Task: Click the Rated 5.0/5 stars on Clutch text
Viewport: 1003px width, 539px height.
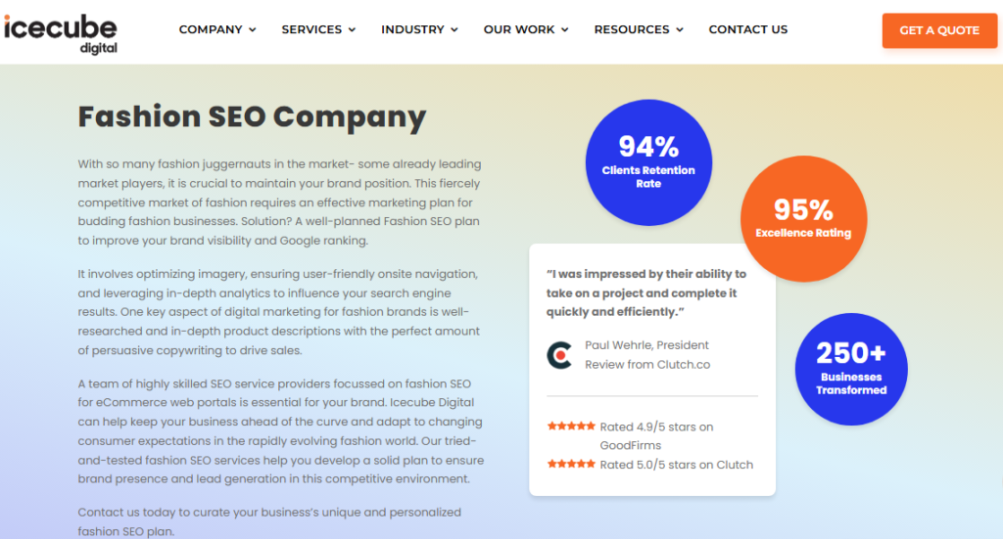Action: 676,465
